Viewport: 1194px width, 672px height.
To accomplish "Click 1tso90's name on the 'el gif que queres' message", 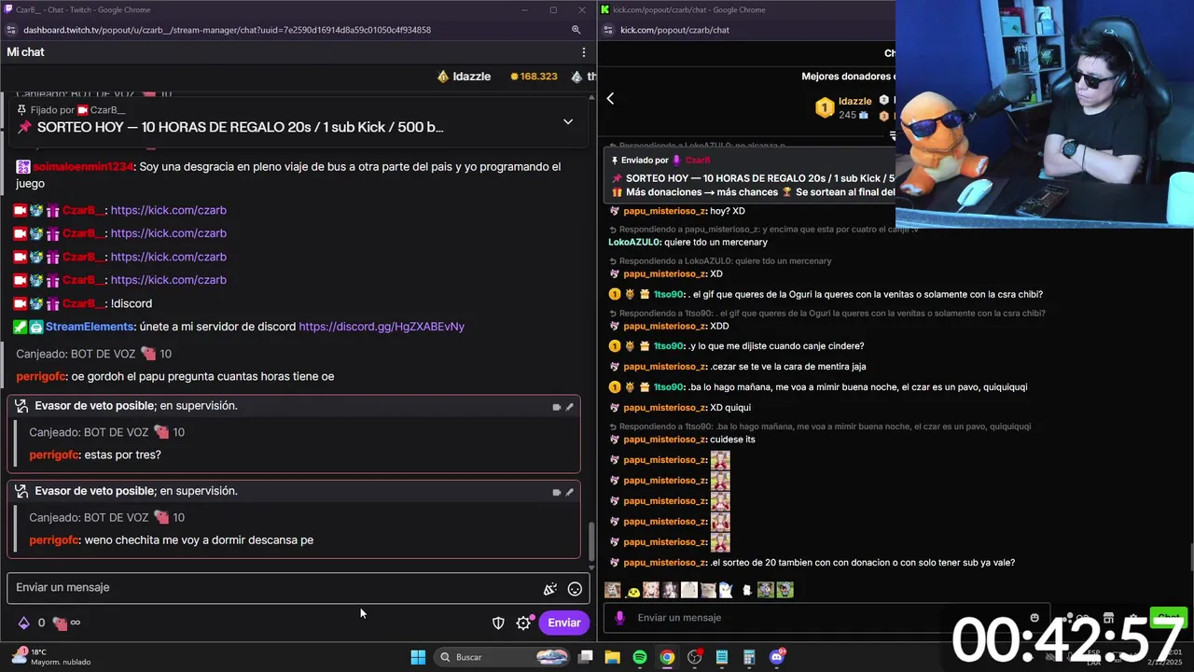I will pyautogui.click(x=670, y=295).
